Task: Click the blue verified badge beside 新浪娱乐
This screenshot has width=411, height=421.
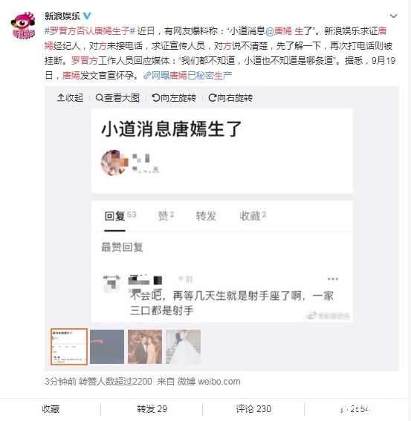Action: (x=87, y=16)
